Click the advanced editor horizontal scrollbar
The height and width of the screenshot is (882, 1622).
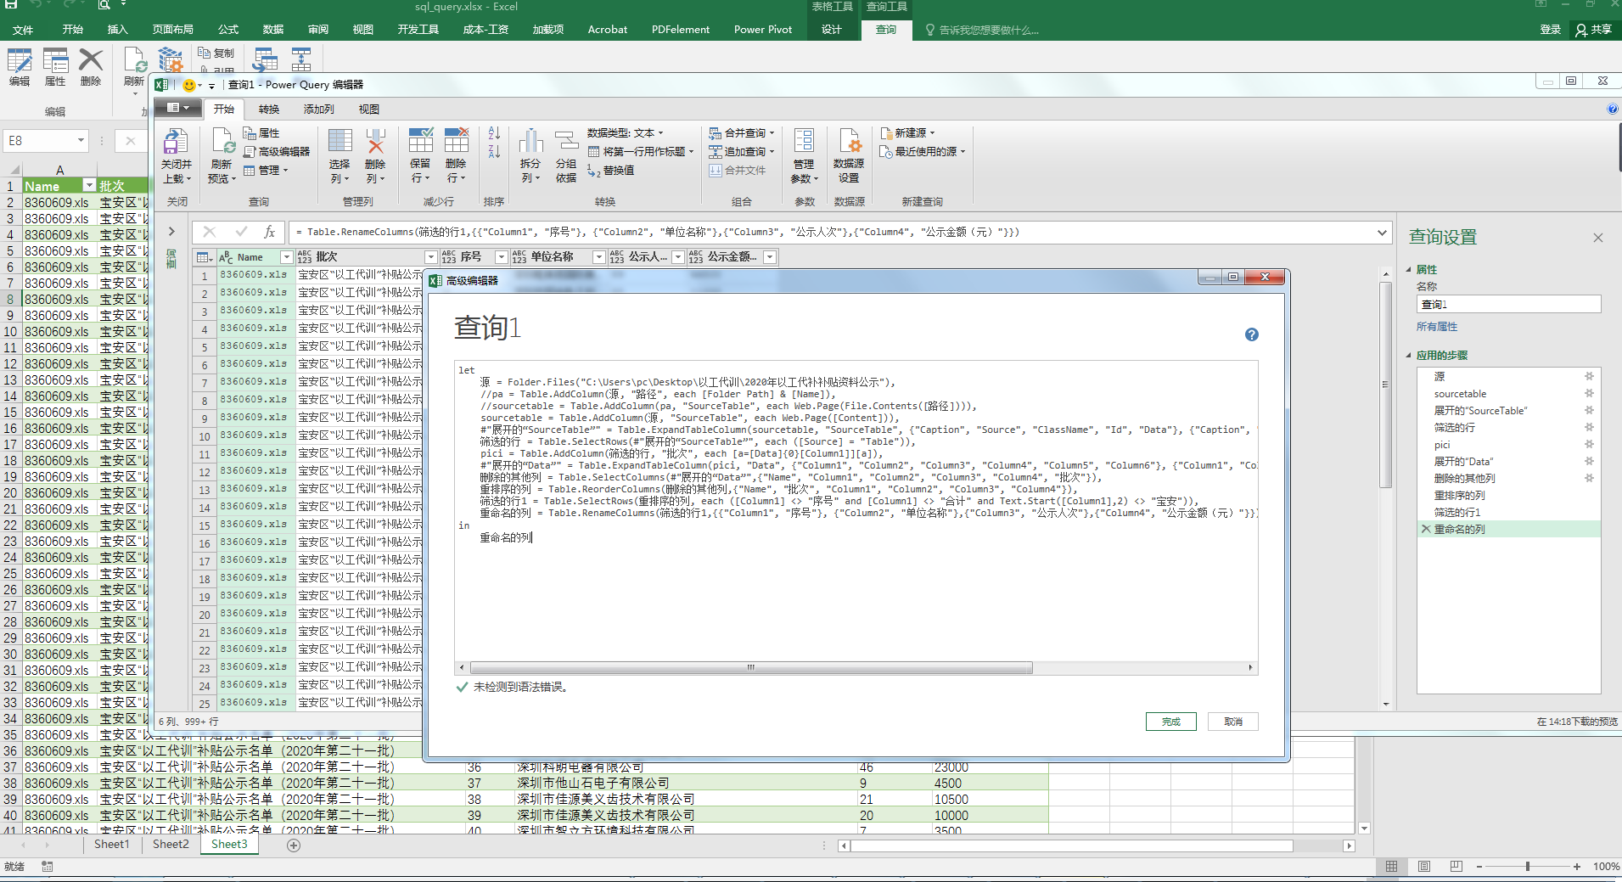point(751,668)
